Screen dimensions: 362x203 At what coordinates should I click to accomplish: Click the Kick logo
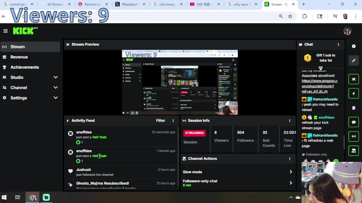tap(23, 31)
